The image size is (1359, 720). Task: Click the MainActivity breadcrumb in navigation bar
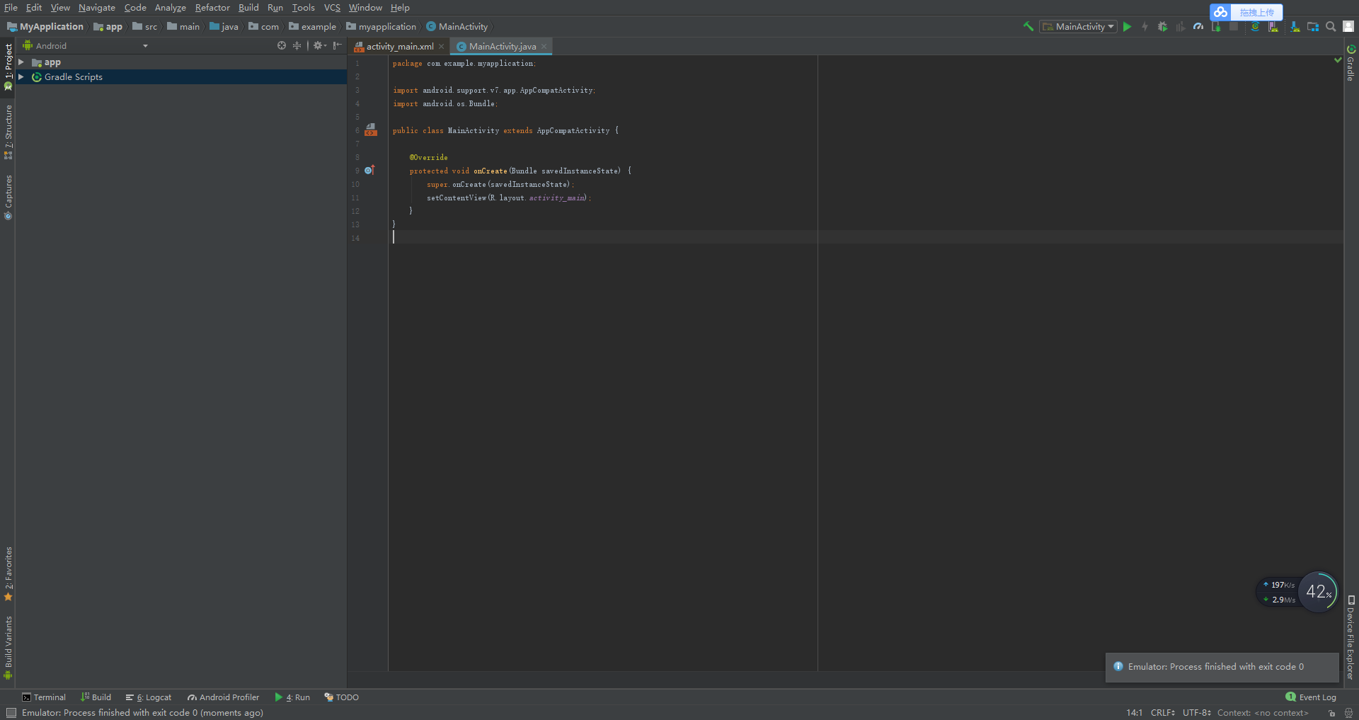pos(457,26)
